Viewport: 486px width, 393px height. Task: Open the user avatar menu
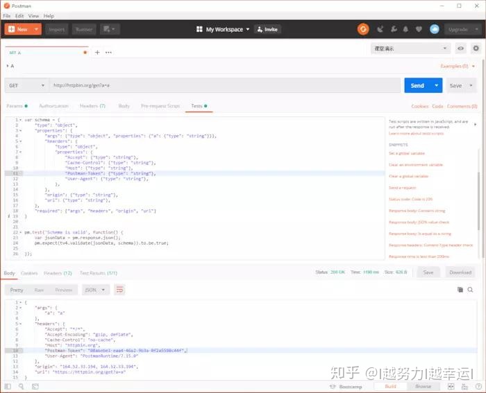pyautogui.click(x=434, y=29)
